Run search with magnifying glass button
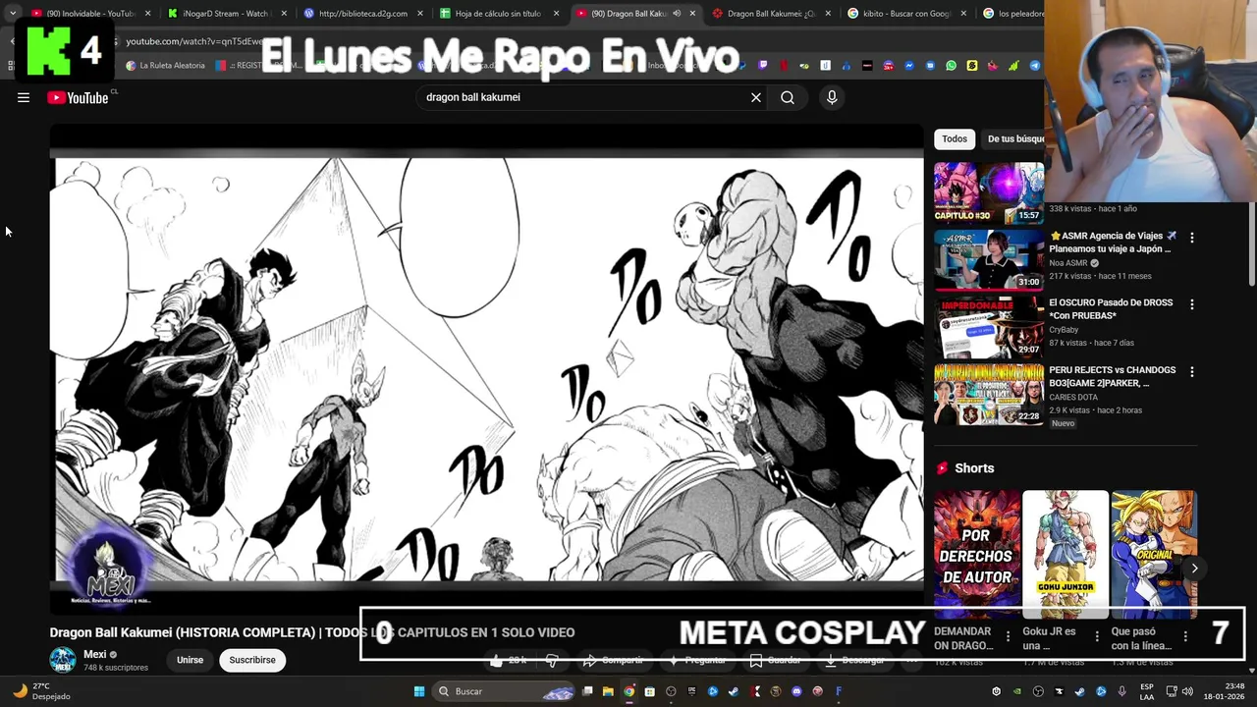 click(788, 97)
